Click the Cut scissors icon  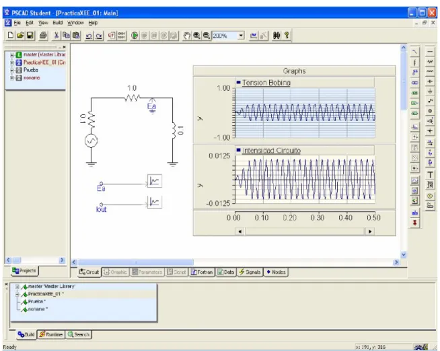coord(56,36)
